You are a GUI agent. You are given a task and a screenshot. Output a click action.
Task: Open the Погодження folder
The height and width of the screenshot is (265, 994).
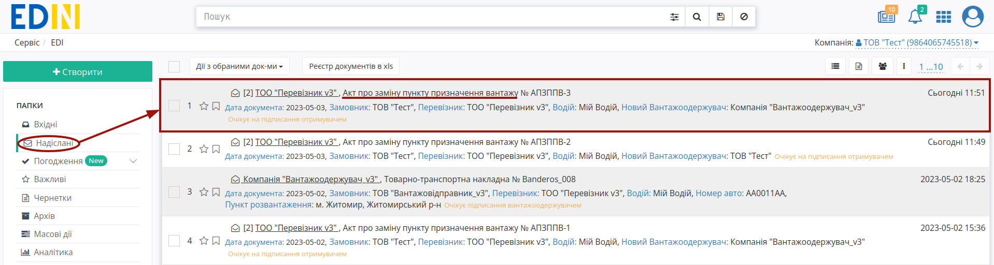click(x=58, y=161)
